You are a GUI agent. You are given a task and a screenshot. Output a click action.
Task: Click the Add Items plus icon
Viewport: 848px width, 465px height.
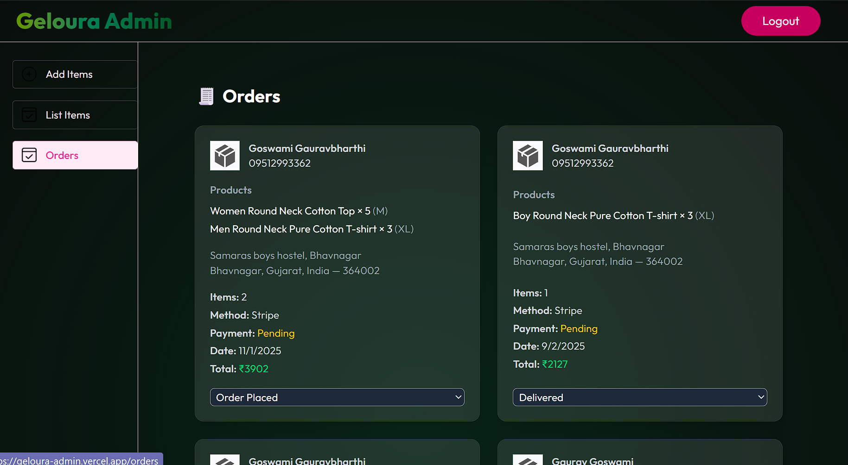click(x=29, y=74)
